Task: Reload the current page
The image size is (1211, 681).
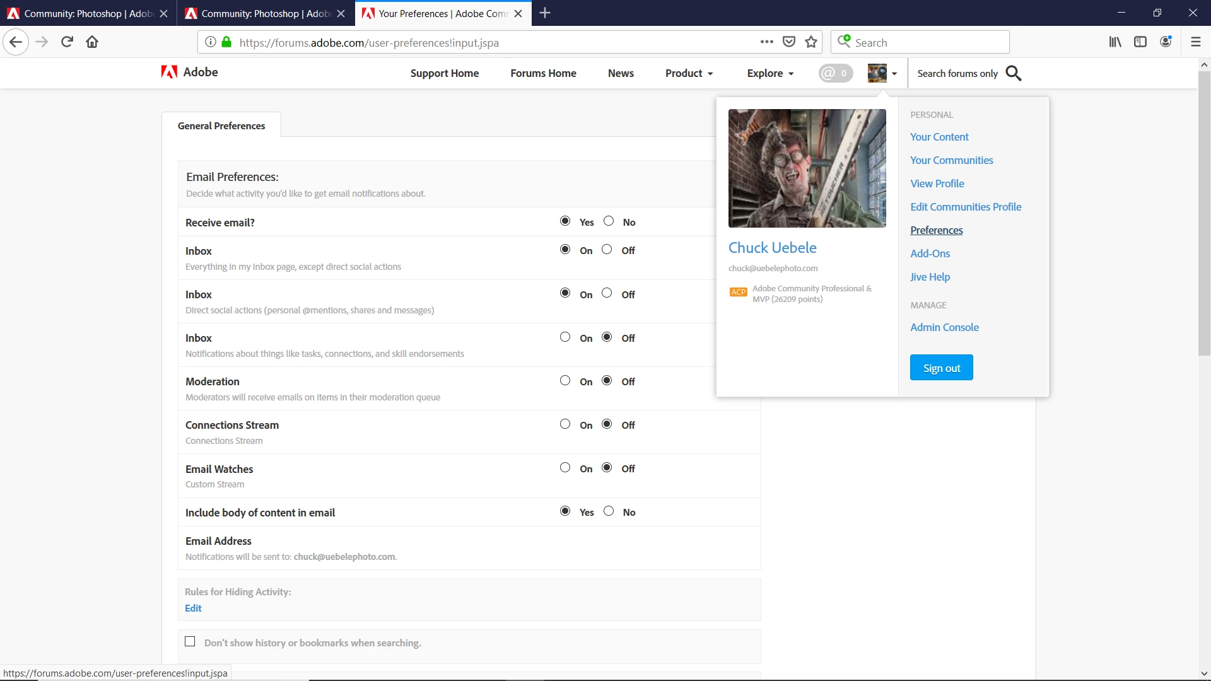Action: click(67, 42)
